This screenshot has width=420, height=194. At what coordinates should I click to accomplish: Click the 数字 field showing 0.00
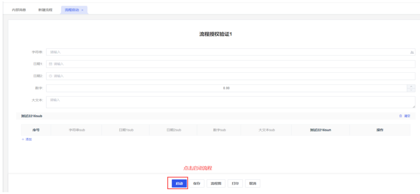pos(227,88)
